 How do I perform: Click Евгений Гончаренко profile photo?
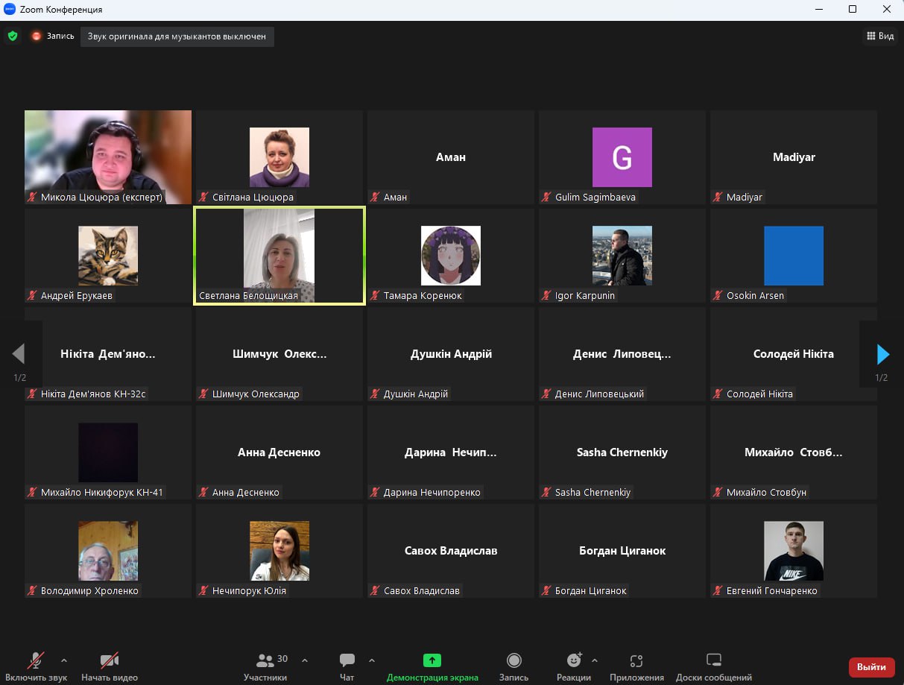click(794, 551)
